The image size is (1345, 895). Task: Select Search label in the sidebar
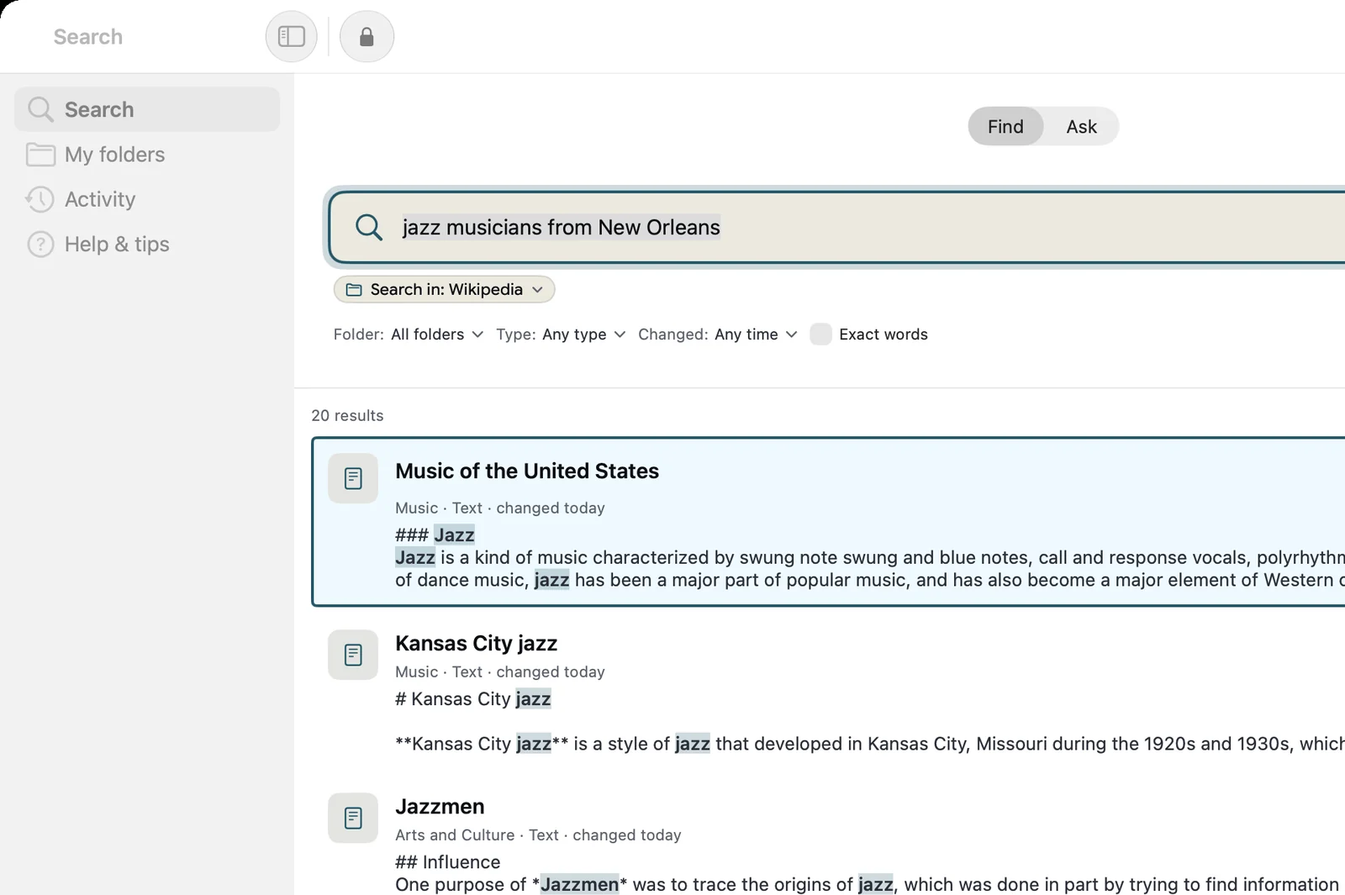(x=99, y=109)
